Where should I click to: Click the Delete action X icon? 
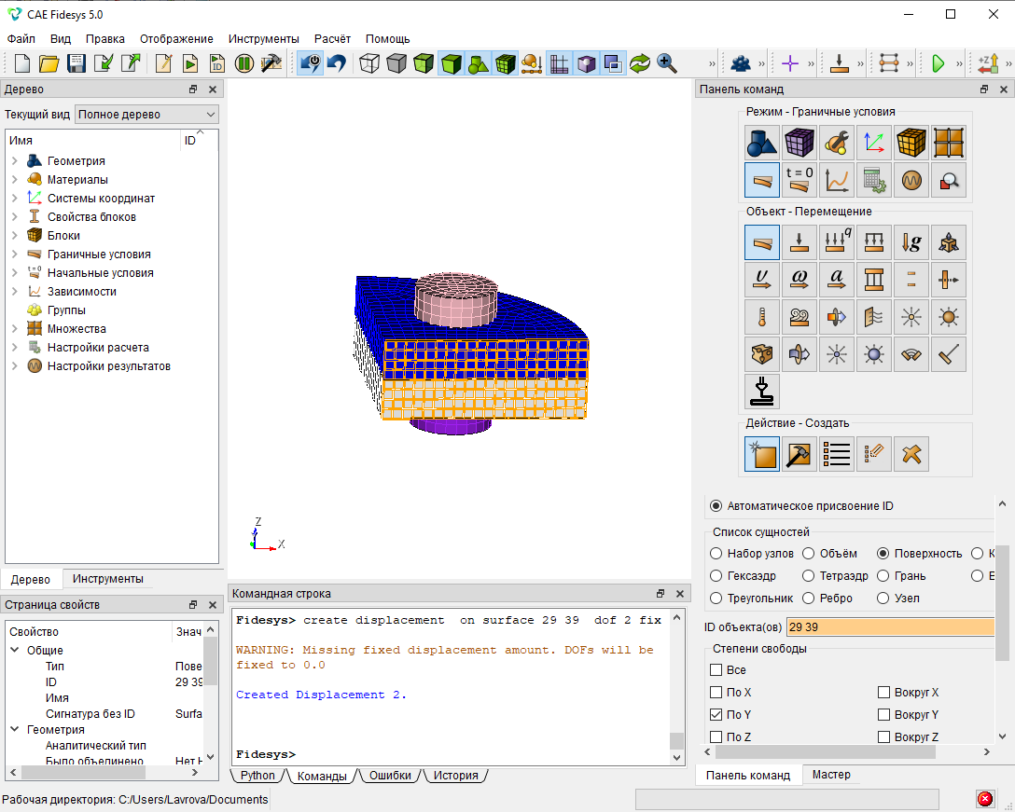pos(911,454)
